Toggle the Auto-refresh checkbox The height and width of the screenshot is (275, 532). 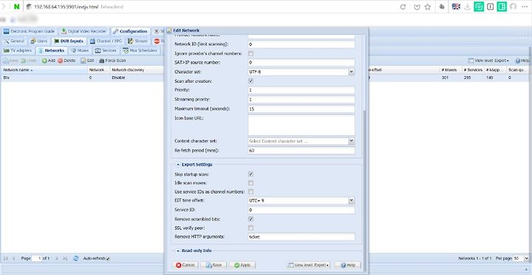coord(108,259)
